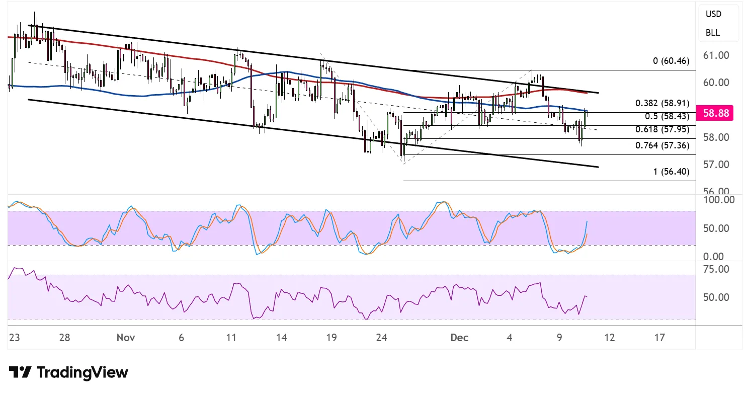Viewport: 750px width, 395px height.
Task: Select date 24 on the time axis
Action: point(382,338)
